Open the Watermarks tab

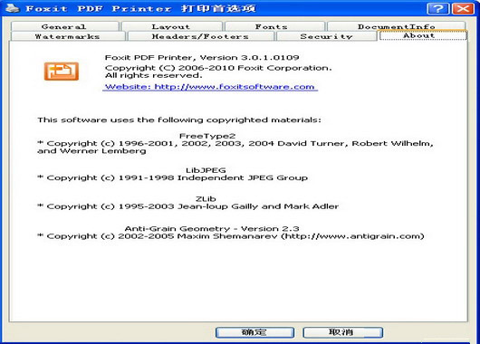coord(68,36)
